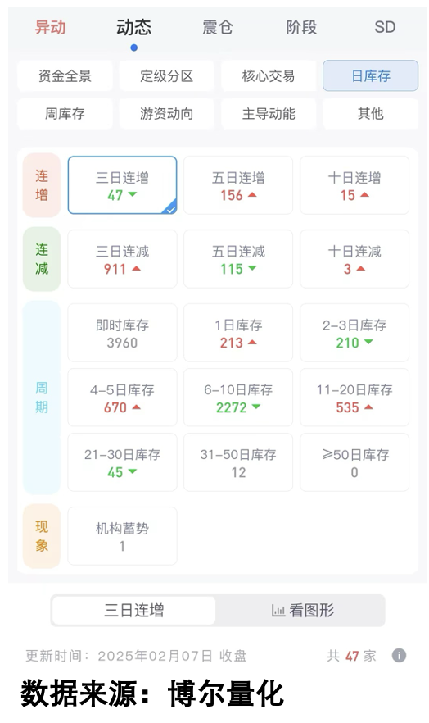The height and width of the screenshot is (723, 429).
Task: Click the red up arrow beside 156
Action: click(x=252, y=194)
